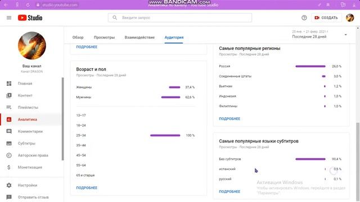This screenshot has width=360, height=202.
Task: Select the Аудитория tab
Action: tap(174, 38)
